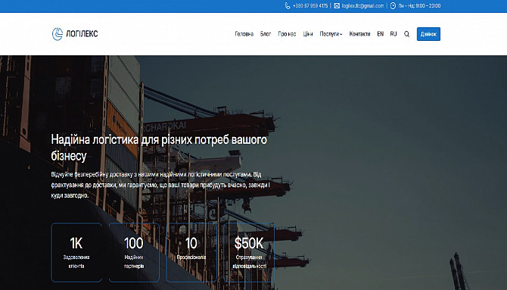Click the headline Надійна логістика для різних потреб
The height and width of the screenshot is (290, 507).
pyautogui.click(x=159, y=148)
